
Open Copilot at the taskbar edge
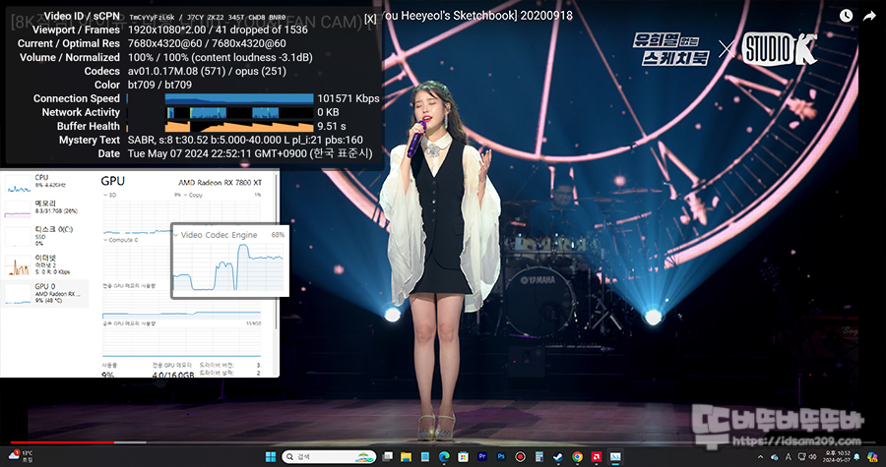pos(873,456)
